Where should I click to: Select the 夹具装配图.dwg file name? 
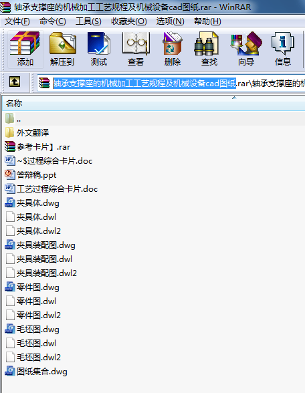click(x=46, y=245)
